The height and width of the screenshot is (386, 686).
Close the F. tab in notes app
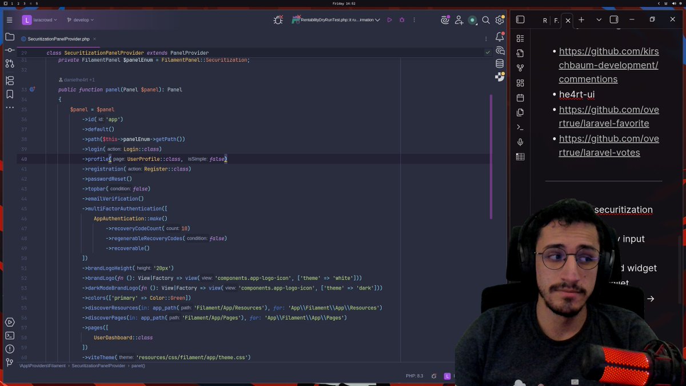click(x=568, y=20)
